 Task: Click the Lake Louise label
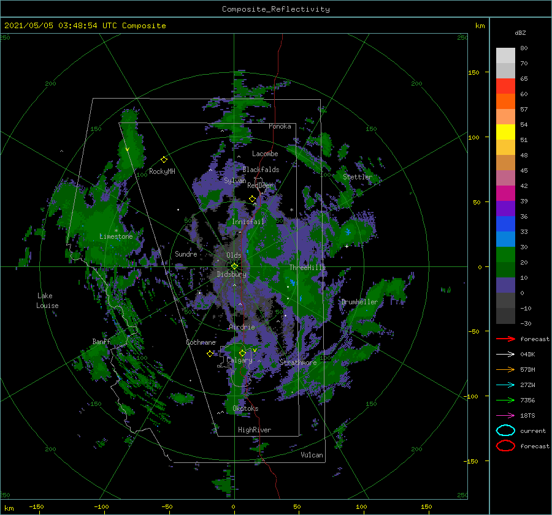click(47, 301)
